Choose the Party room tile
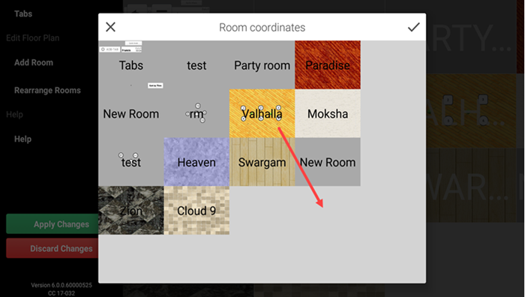 tap(262, 65)
